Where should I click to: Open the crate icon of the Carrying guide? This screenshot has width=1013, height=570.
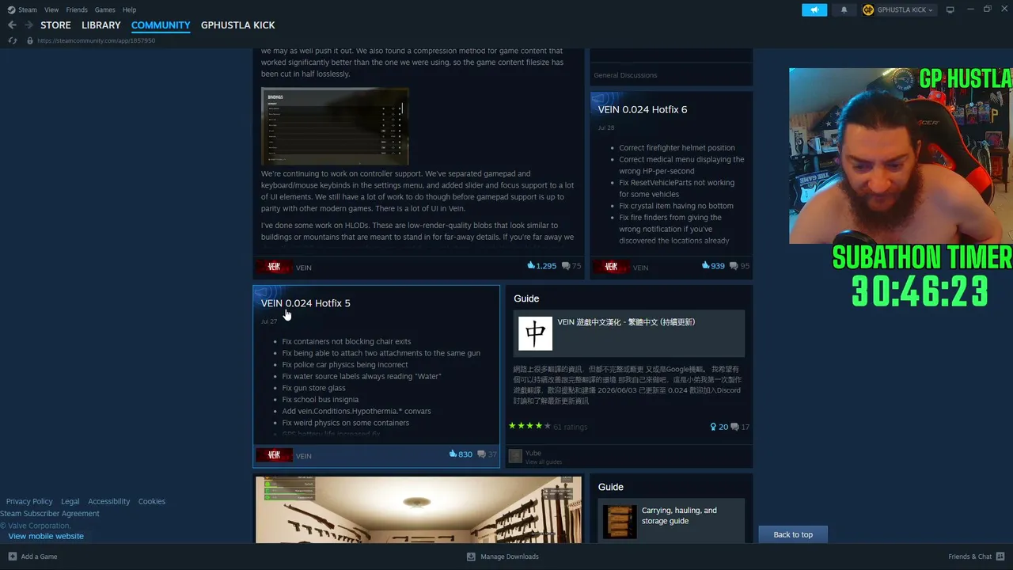click(x=620, y=521)
